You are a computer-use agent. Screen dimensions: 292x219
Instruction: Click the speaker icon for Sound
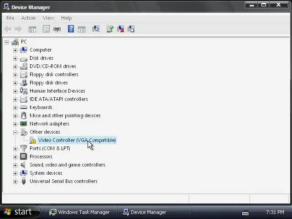click(x=23, y=165)
